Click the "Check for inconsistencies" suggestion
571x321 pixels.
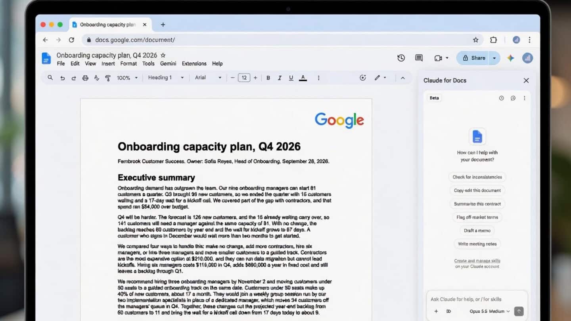coord(477,177)
